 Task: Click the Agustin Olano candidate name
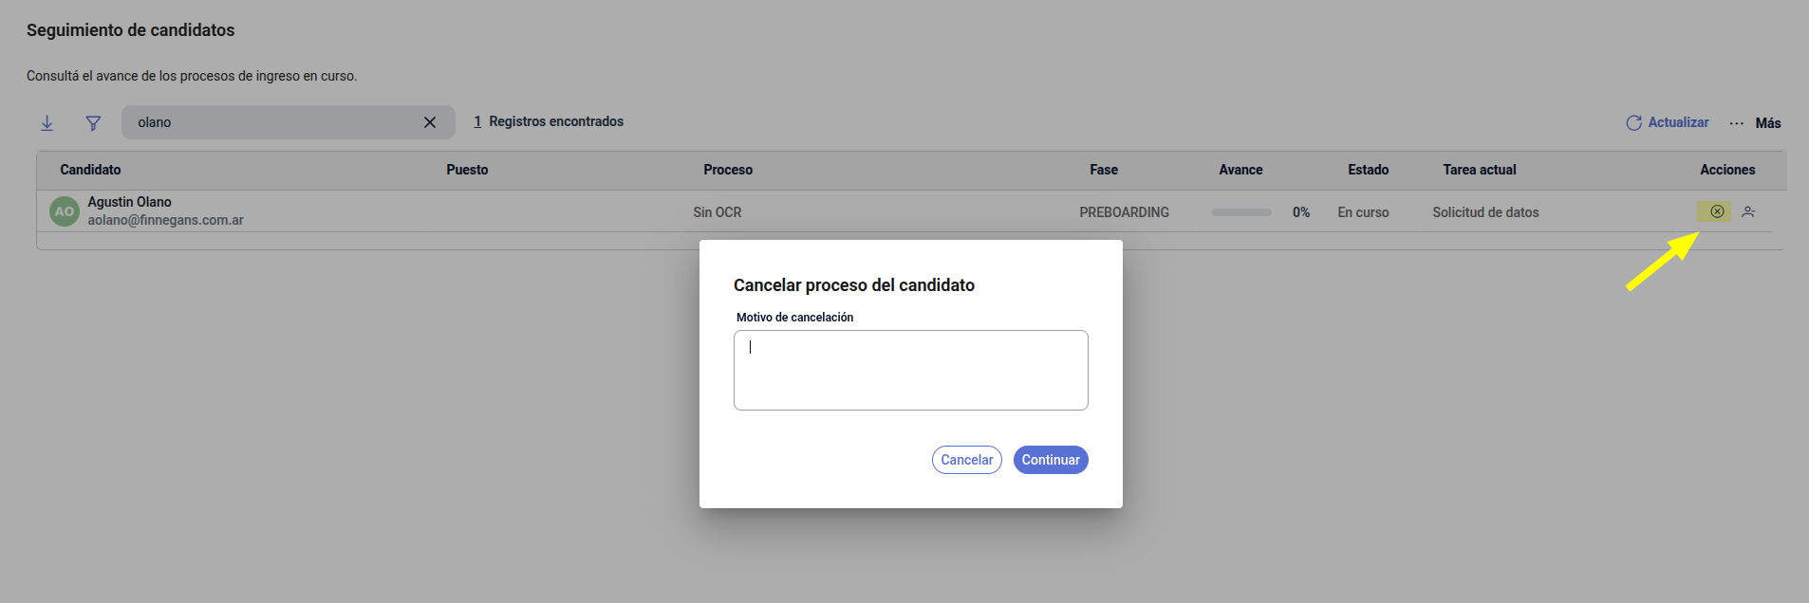click(129, 202)
